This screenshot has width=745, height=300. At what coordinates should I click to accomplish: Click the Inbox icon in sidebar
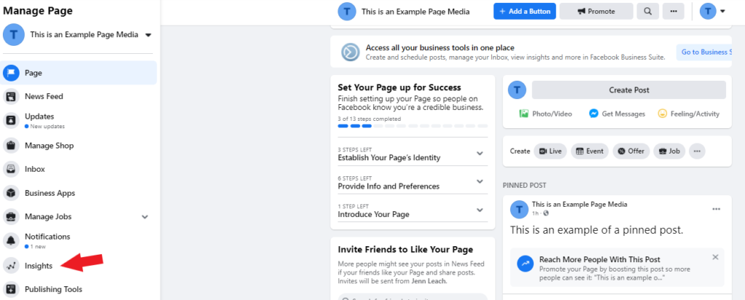(x=11, y=169)
